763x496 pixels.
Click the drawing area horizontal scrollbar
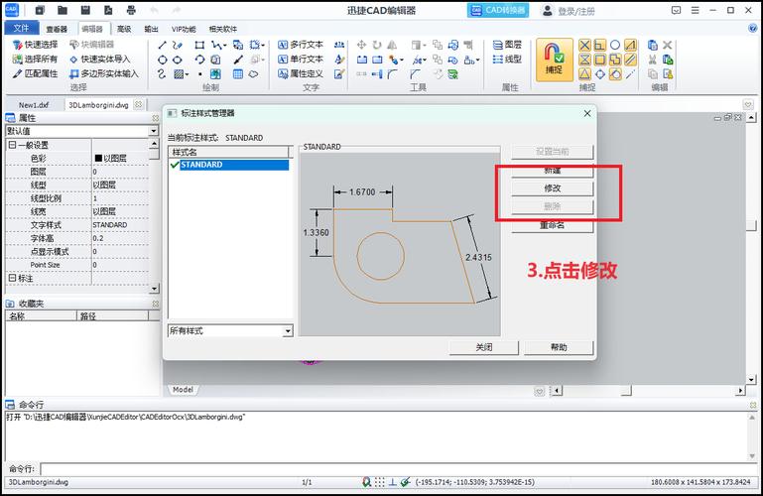click(x=648, y=391)
